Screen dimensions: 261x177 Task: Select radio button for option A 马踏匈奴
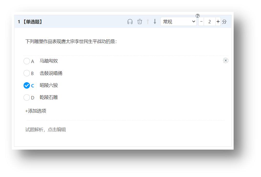(27, 61)
